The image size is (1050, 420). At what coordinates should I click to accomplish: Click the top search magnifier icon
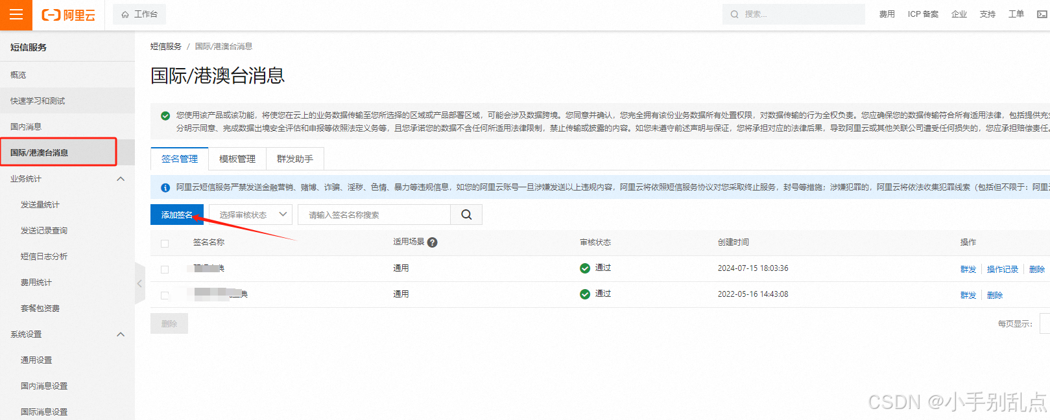coord(734,14)
